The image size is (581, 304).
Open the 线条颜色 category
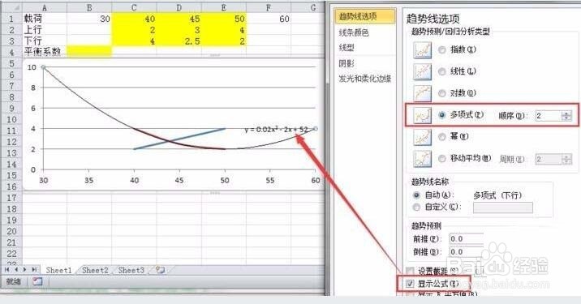354,32
